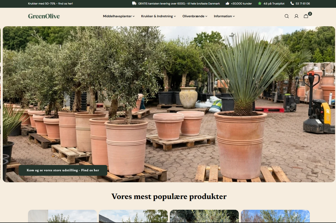Click the green Trustpilot star icon
This screenshot has height=223, width=336.
(260, 4)
